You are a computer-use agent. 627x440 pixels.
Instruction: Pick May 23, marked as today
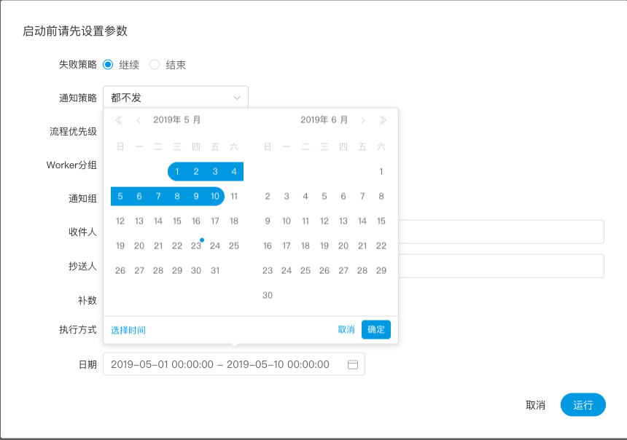coord(196,245)
